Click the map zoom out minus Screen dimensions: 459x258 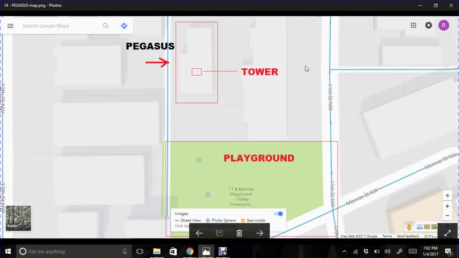pyautogui.click(x=447, y=215)
